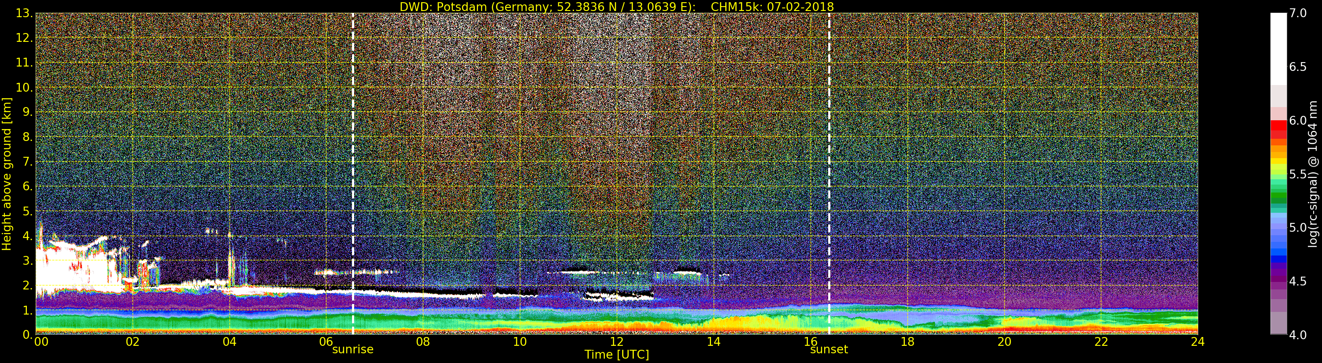Viewport: 1322px width, 363px height.
Task: Click the 'Time [UTC]' axis label
Action: pyautogui.click(x=616, y=355)
